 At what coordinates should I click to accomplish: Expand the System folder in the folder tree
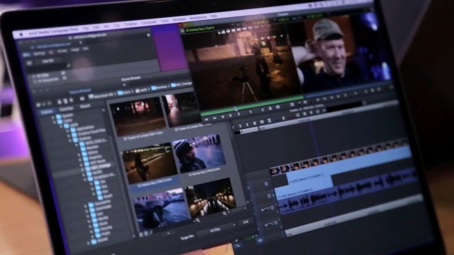[x=53, y=118]
